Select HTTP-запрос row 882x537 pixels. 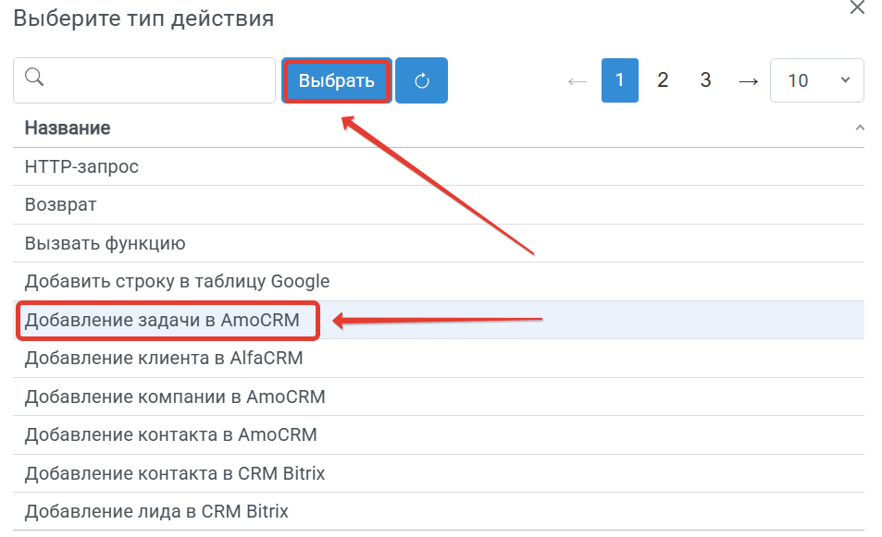click(x=439, y=166)
